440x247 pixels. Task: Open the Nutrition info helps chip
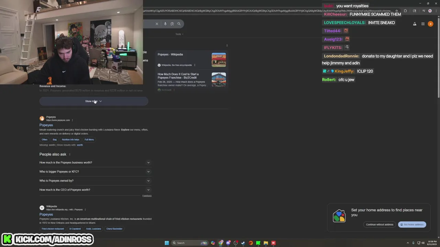point(70,140)
